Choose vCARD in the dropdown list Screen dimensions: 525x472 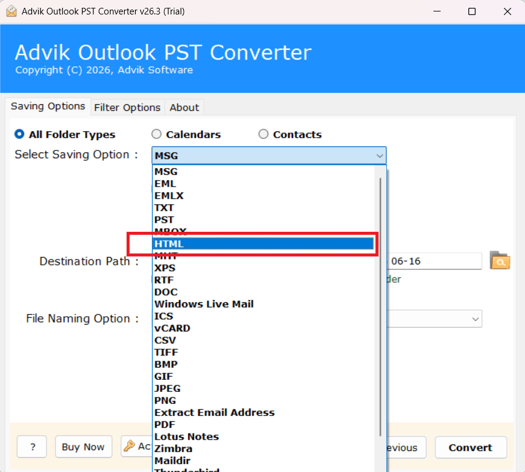tap(263, 328)
